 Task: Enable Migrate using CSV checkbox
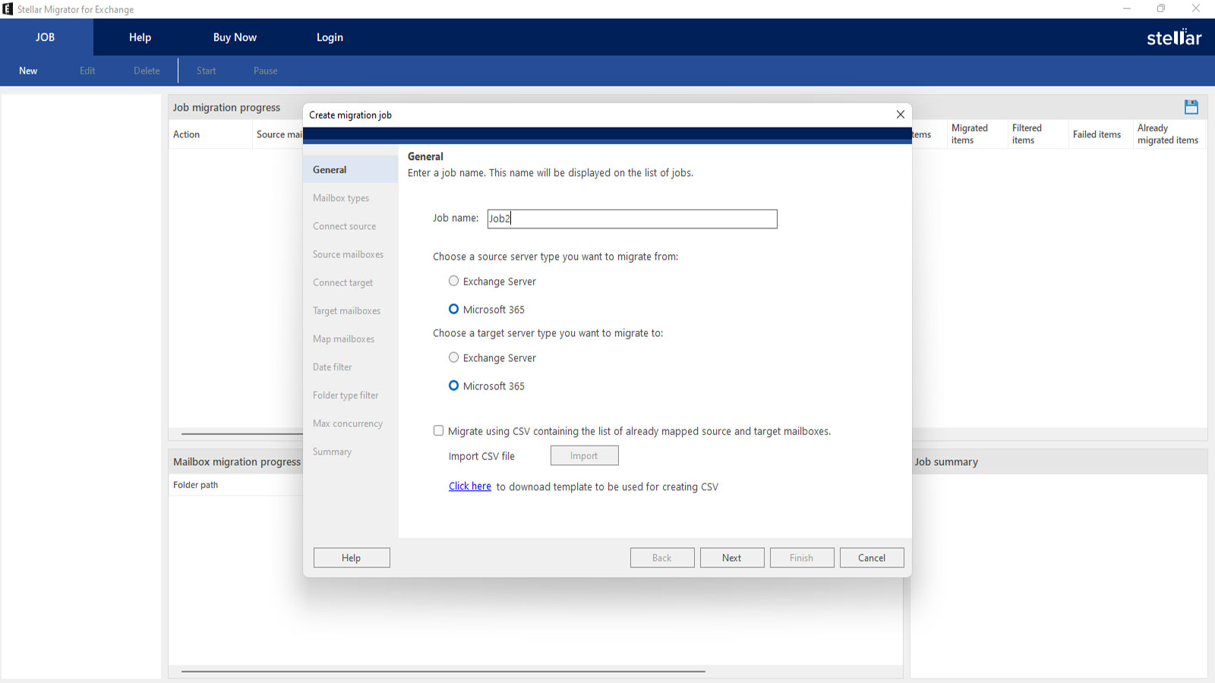[x=439, y=431]
